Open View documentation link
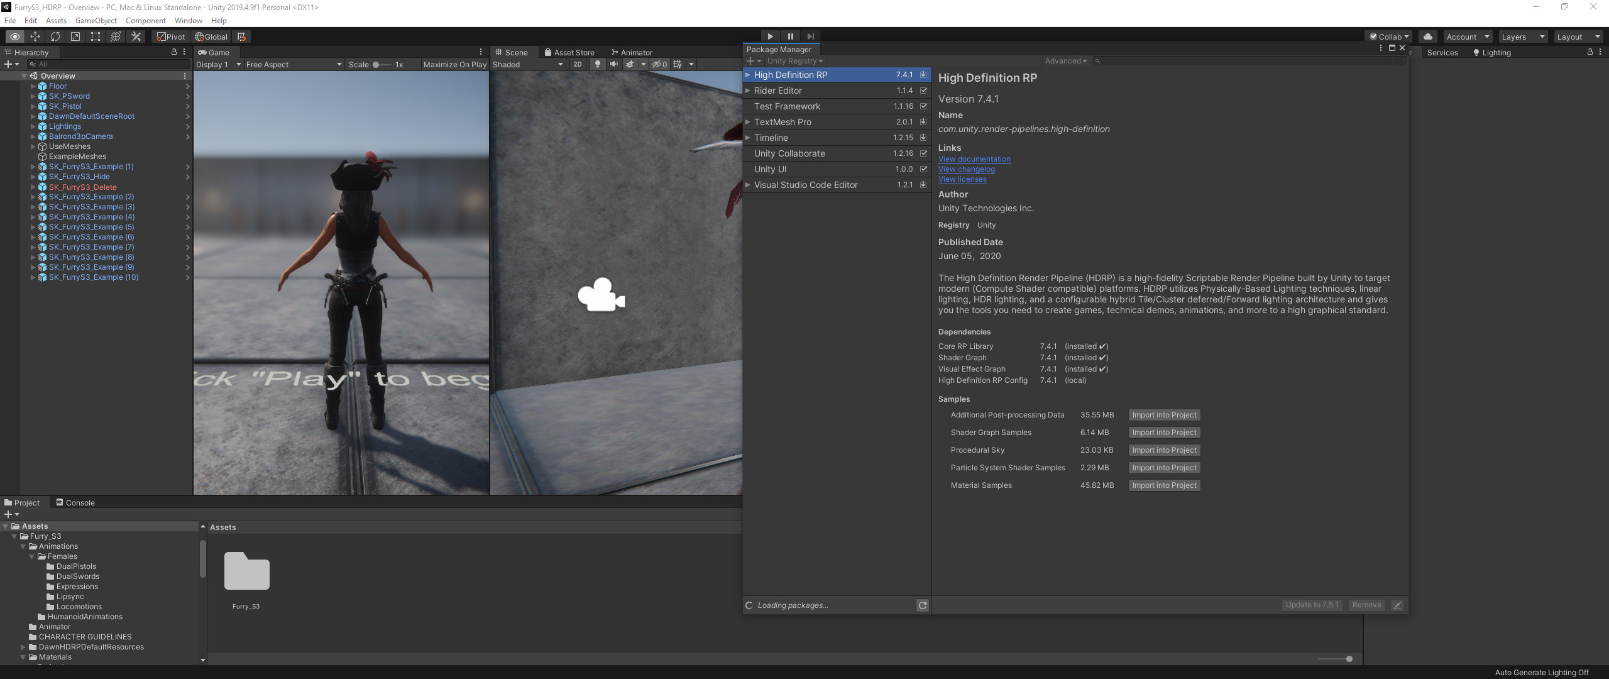 pos(974,159)
